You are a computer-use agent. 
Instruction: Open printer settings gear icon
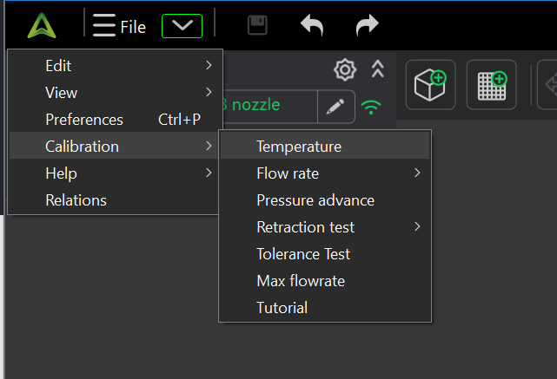click(x=345, y=69)
